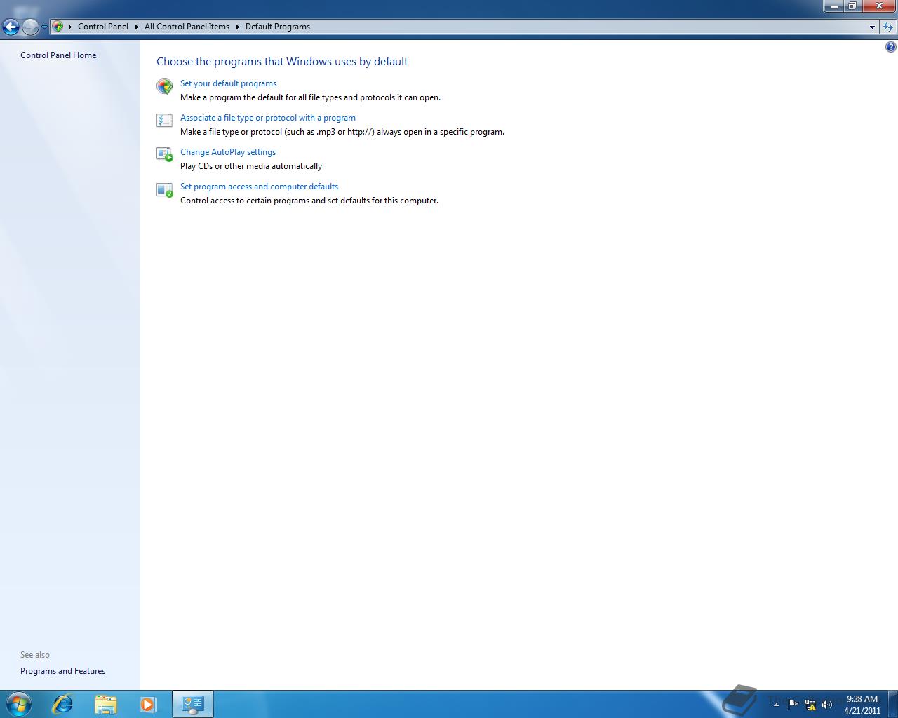Click the Default Programs breadcrumb
This screenshot has width=898, height=718.
[x=278, y=27]
